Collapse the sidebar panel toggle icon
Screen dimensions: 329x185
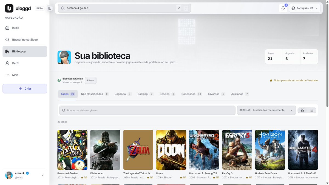coord(50,8)
